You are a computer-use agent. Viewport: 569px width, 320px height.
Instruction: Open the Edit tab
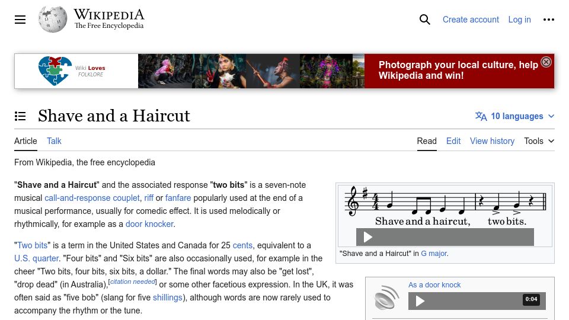click(x=453, y=141)
